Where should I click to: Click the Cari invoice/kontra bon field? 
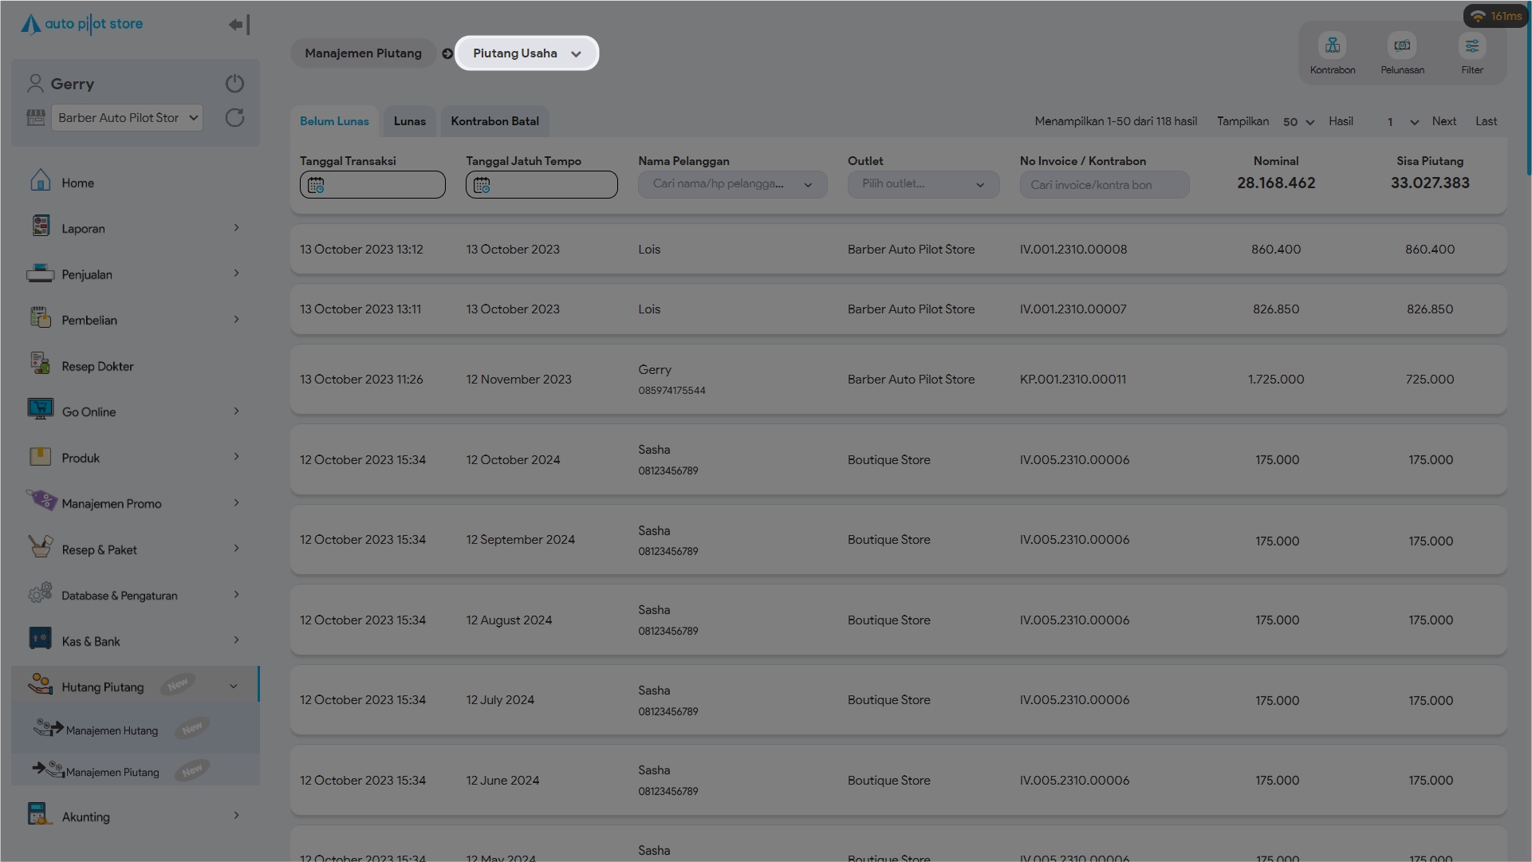tap(1104, 185)
